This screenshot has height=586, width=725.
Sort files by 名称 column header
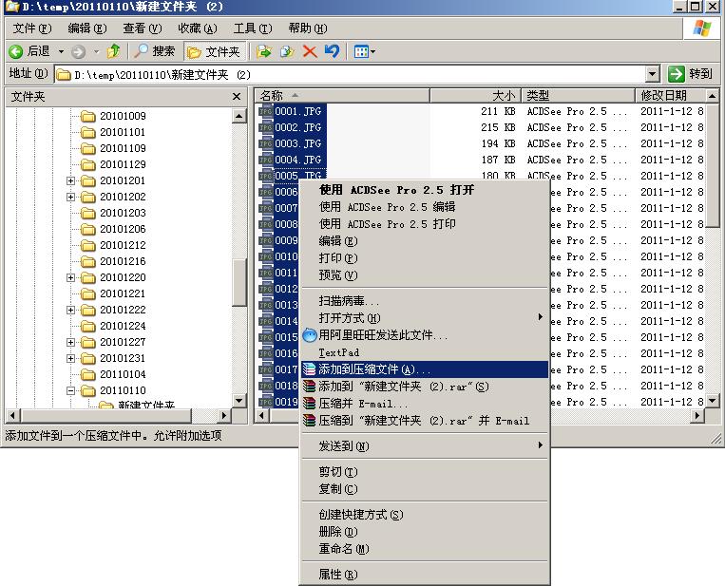[x=342, y=96]
